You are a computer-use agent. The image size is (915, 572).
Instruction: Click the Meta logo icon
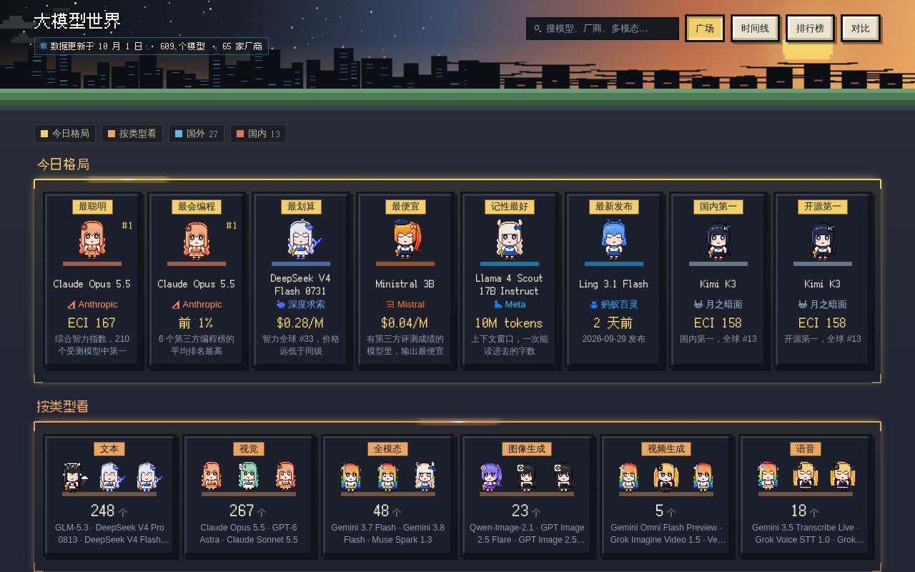click(x=498, y=305)
